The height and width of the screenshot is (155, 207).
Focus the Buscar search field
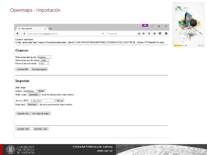click(x=121, y=34)
